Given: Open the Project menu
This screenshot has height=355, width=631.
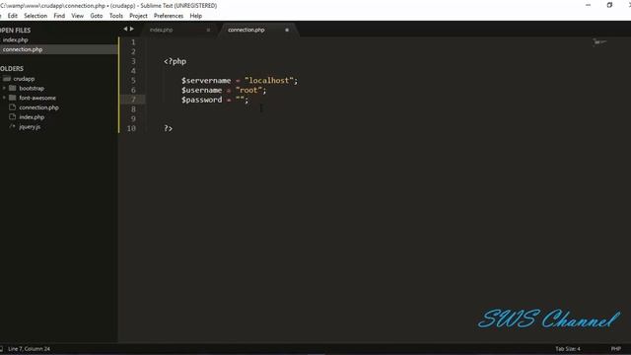Looking at the screenshot, I should (138, 16).
